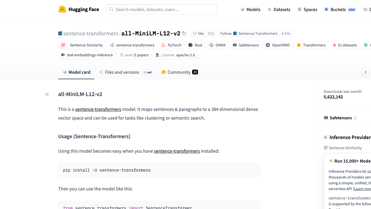Click the NEW badge beside Buckets
Viewport: 371px width, 209px height.
pos(352,10)
